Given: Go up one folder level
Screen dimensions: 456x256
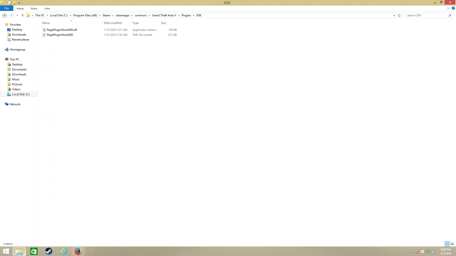Looking at the screenshot, I should point(22,15).
